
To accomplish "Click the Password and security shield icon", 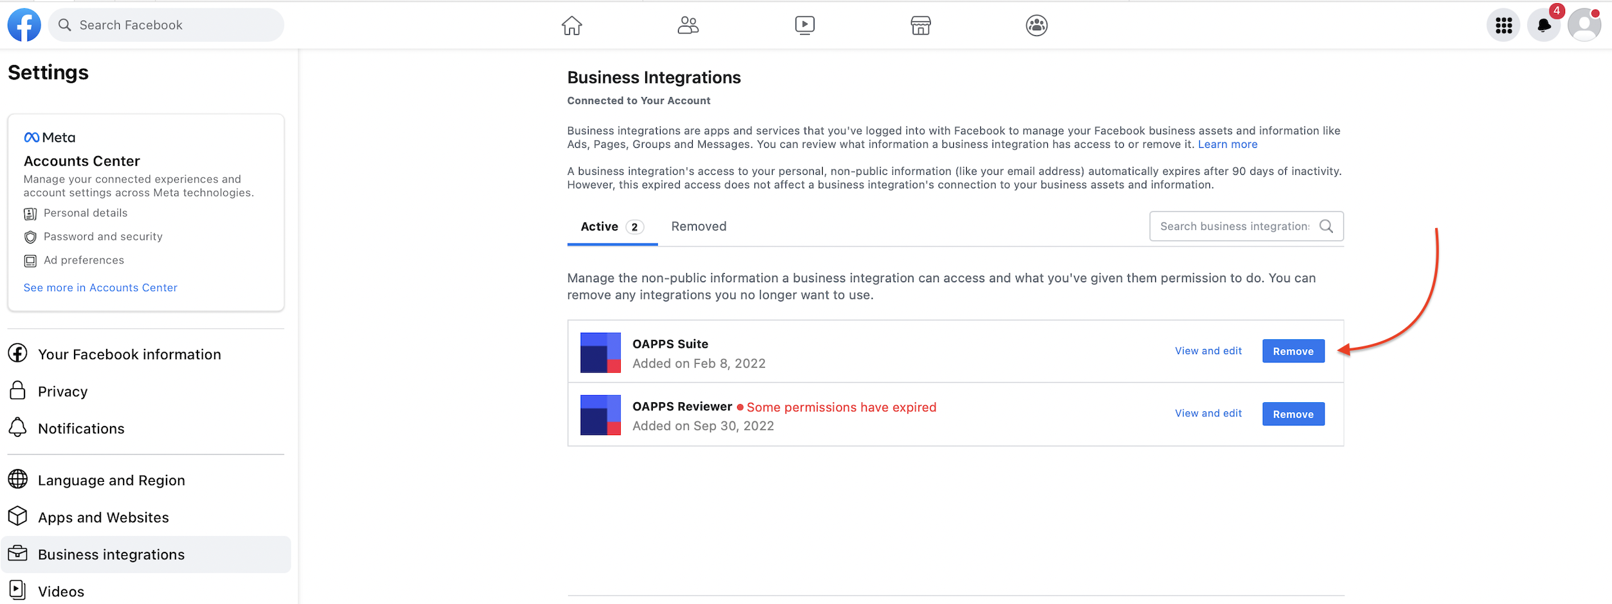I will click(x=30, y=237).
